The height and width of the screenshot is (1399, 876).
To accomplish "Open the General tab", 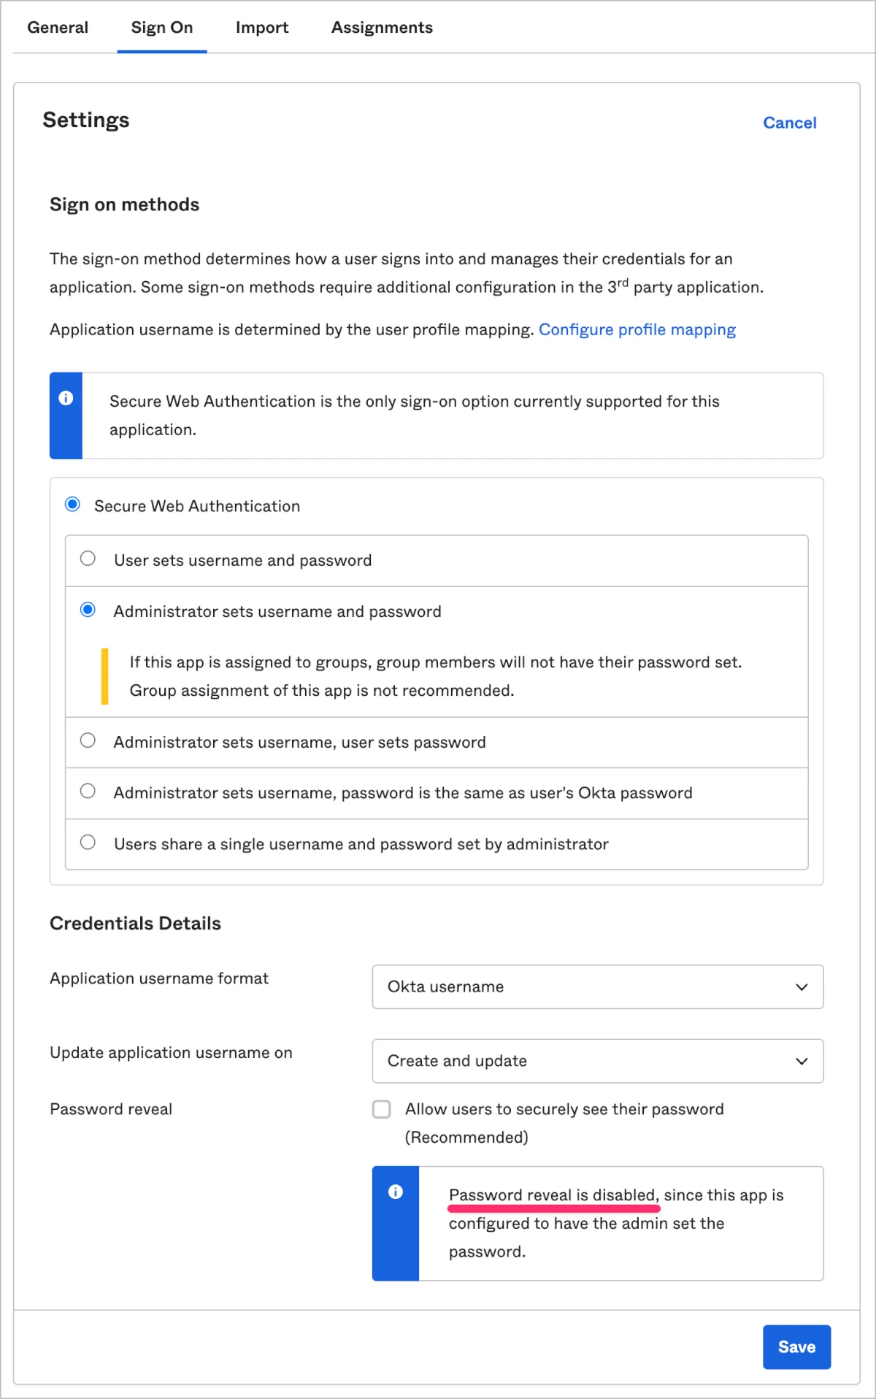I will (58, 28).
